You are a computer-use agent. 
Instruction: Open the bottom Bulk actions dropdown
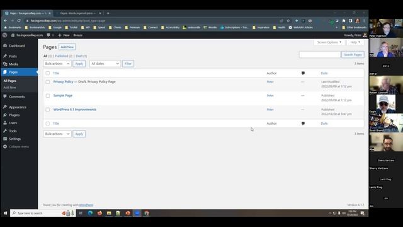(57, 134)
